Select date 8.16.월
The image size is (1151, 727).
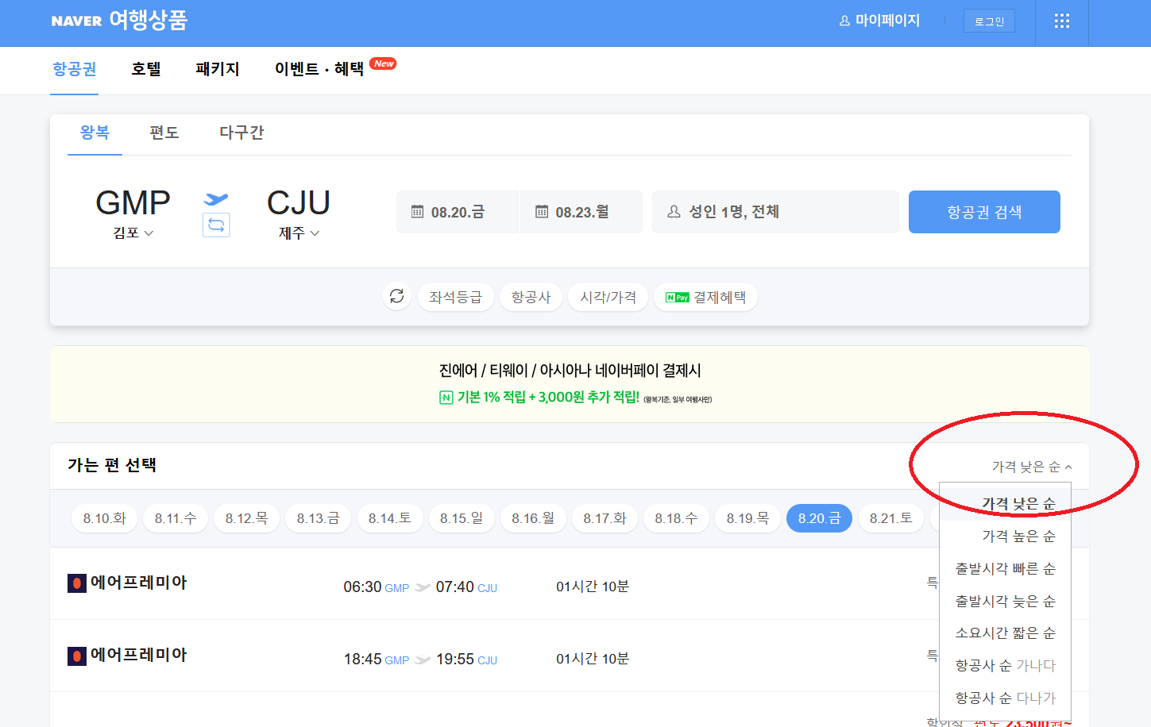533,518
